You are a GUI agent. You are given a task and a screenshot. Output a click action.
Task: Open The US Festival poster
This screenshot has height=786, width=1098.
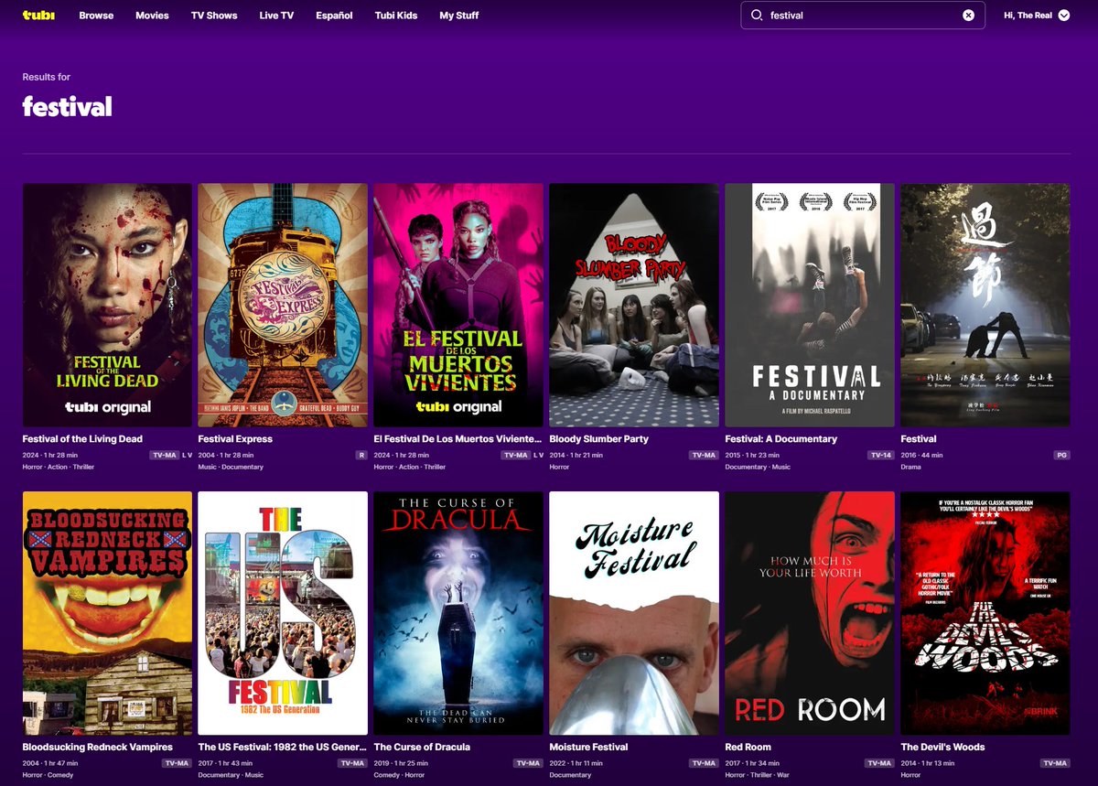coord(283,613)
